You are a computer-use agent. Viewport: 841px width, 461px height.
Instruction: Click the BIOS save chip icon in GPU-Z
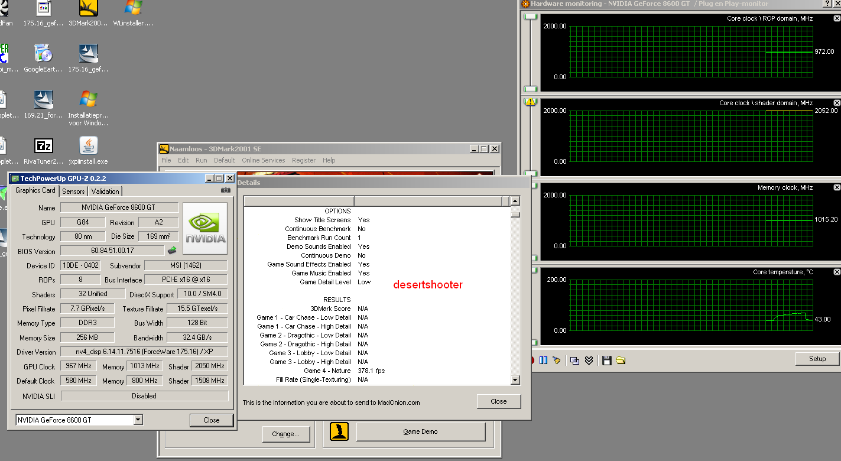172,251
